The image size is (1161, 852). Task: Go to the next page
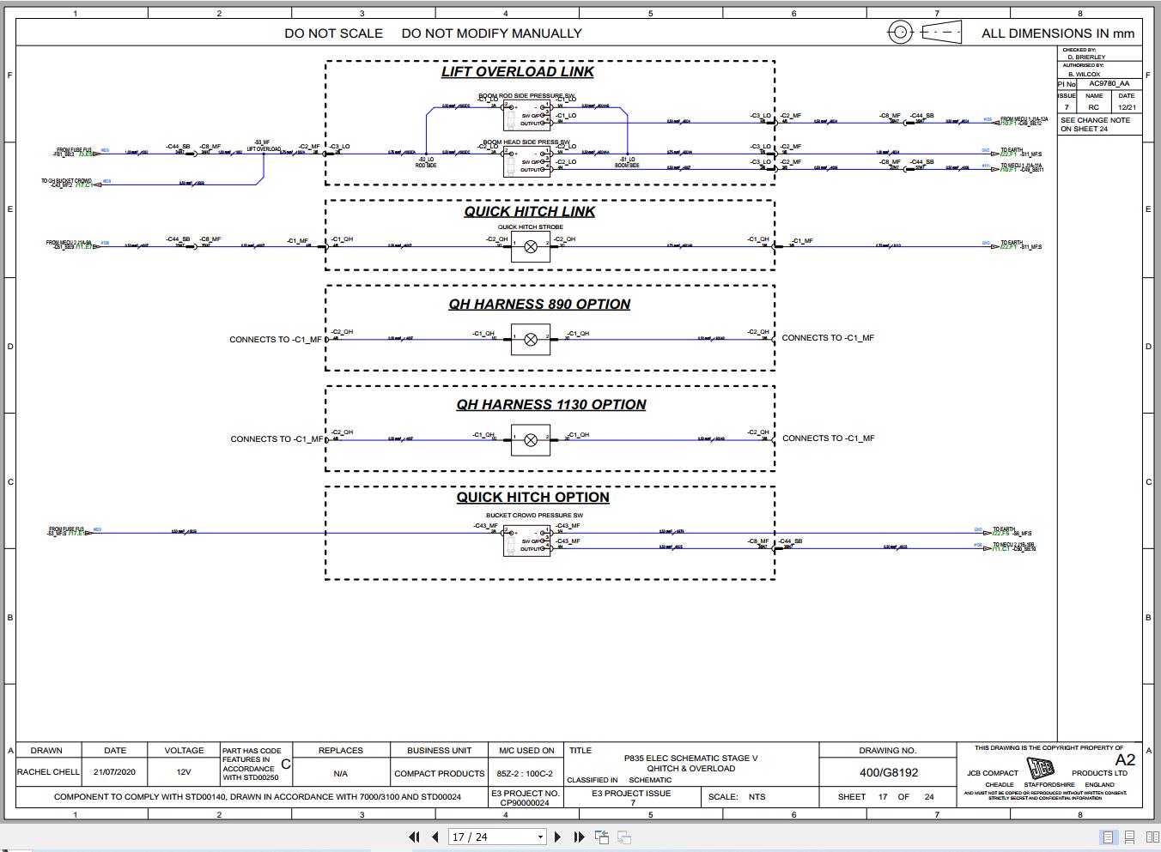pos(557,837)
